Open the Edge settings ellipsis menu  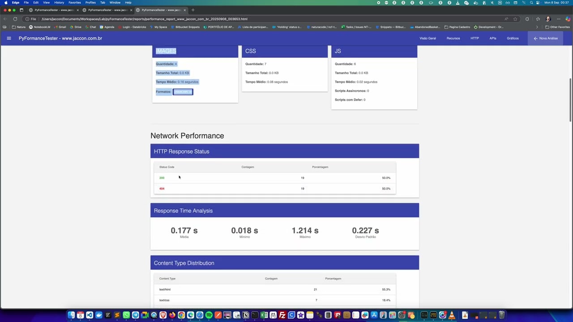tap(558, 19)
